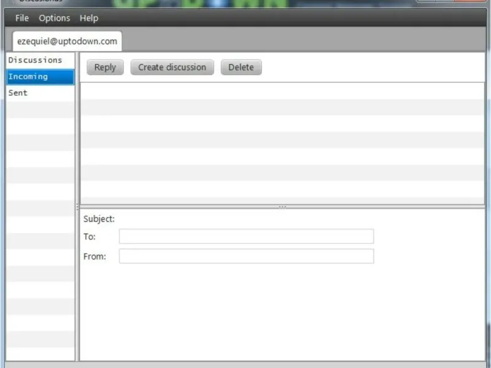491x368 pixels.
Task: Select the ezequiel@uptodown.com account tab
Action: tap(67, 41)
